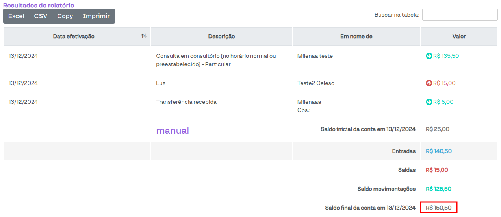Click the highlighted R$ 150,50 final balance
Image resolution: width=501 pixels, height=217 pixels.
(438, 208)
